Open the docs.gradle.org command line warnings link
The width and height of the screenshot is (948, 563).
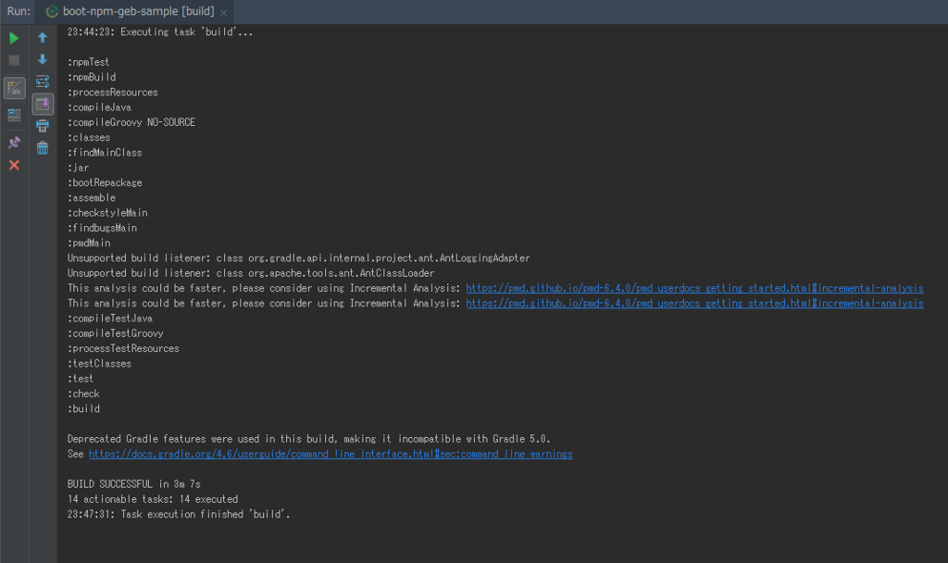(331, 454)
